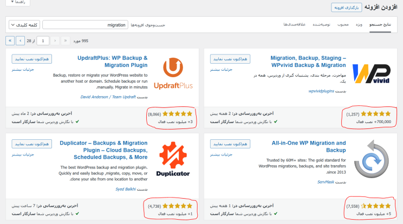The width and height of the screenshot is (403, 224).
Task: Open more details for UpdraftPlus
Action: pyautogui.click(x=23, y=70)
